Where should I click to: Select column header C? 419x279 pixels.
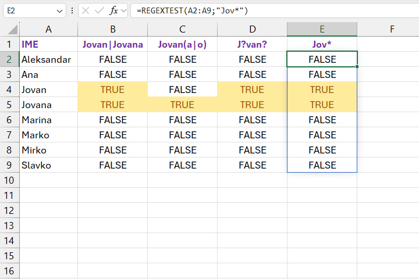(182, 29)
